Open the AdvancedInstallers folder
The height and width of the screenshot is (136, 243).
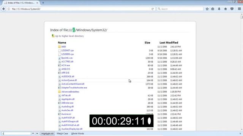pos(70,91)
